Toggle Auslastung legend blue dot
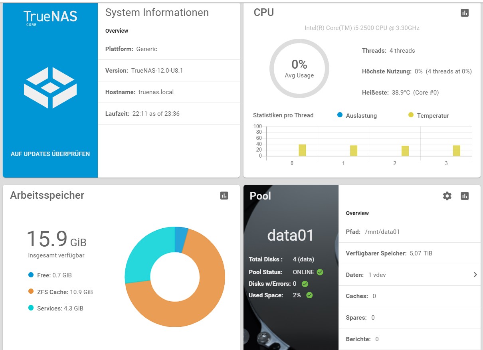This screenshot has width=483, height=350. click(x=340, y=115)
